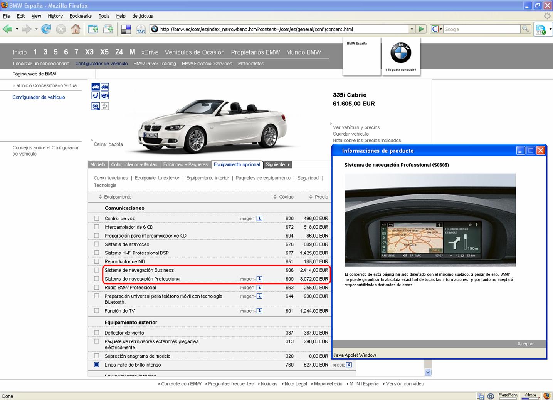Open the Guardar vehículo link
Screen dimensions: 553x400
[351, 134]
